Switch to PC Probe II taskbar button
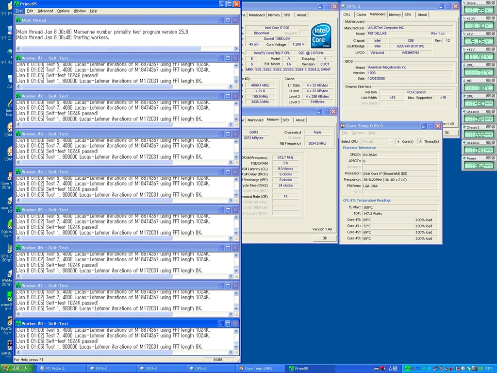Screen dimensions: 497x373 click(x=62, y=369)
